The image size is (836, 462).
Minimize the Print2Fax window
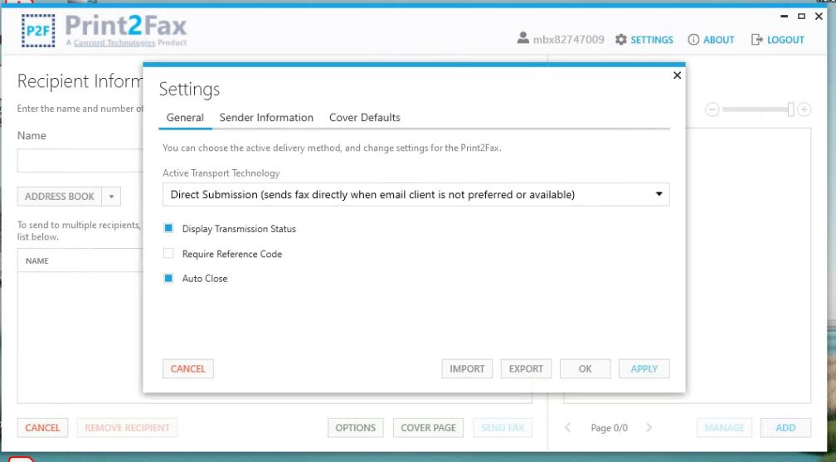(x=784, y=17)
